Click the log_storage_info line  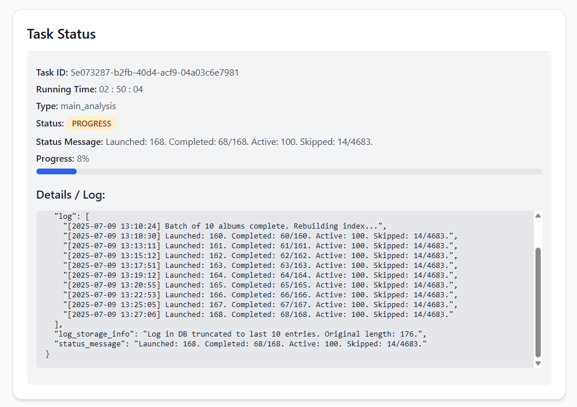(240, 334)
